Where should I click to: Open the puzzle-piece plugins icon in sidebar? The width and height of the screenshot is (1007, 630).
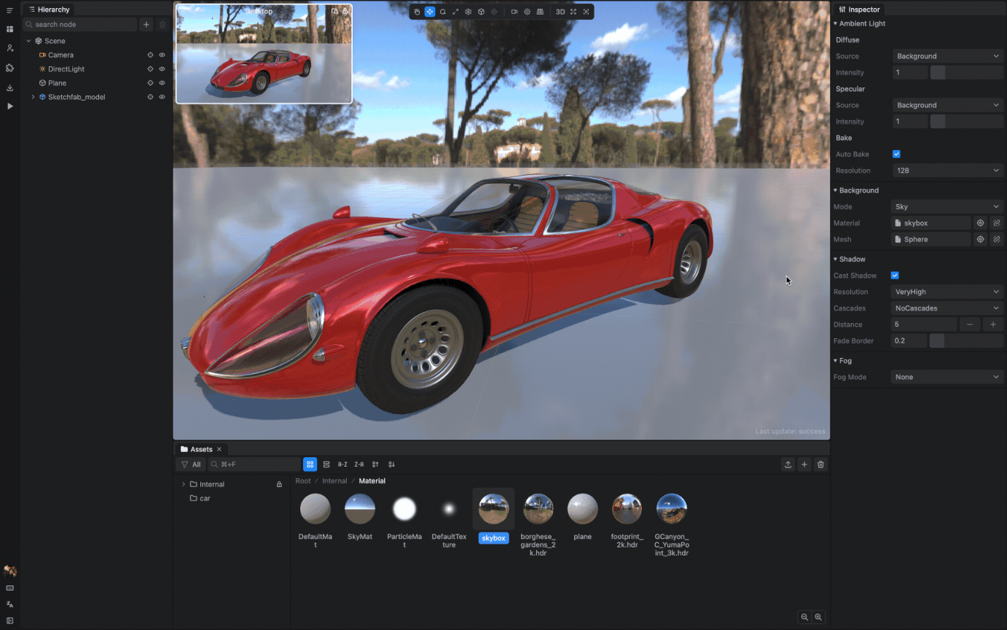tap(9, 68)
